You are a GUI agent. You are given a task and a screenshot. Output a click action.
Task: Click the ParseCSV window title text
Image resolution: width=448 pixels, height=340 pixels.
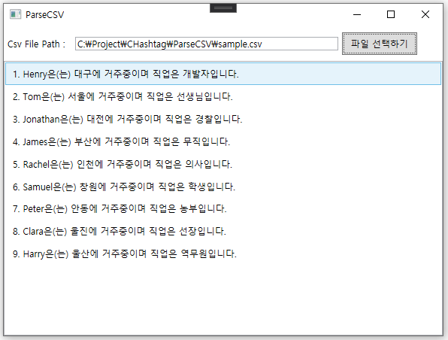[x=44, y=14]
